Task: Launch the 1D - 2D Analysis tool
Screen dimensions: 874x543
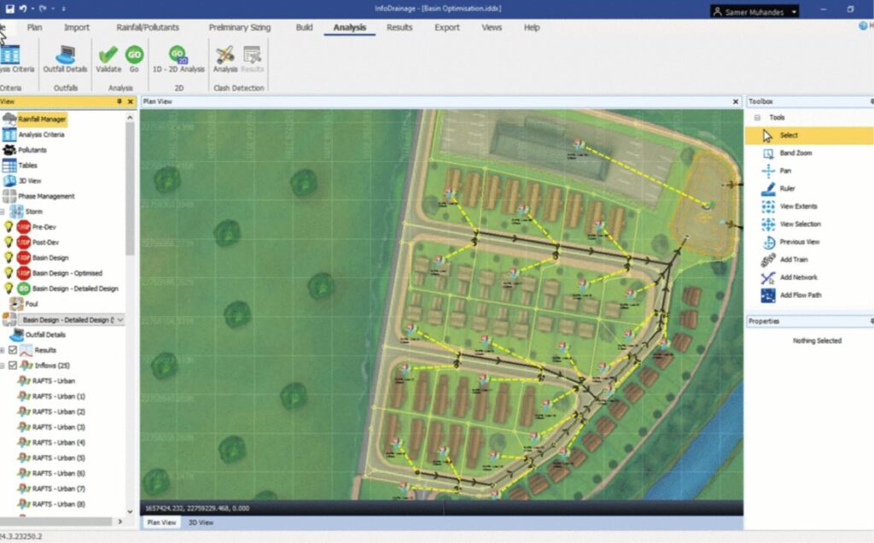Action: [x=177, y=60]
